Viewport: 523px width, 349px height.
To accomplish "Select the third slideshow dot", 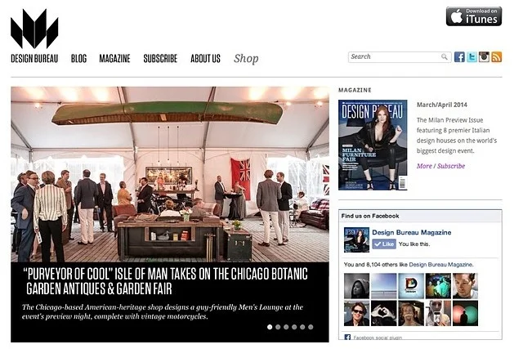I will click(x=286, y=327).
